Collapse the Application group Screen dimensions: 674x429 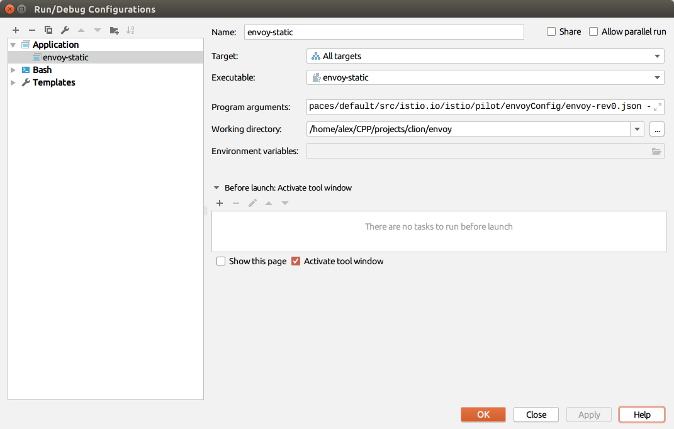[x=13, y=44]
